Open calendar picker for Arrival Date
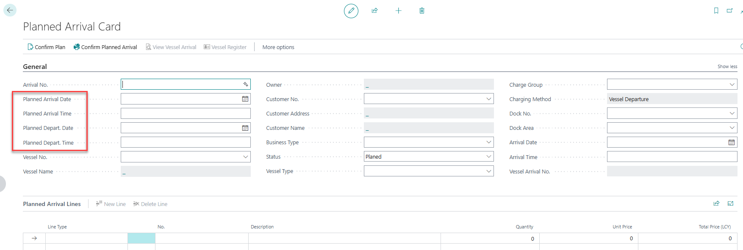 tap(731, 143)
